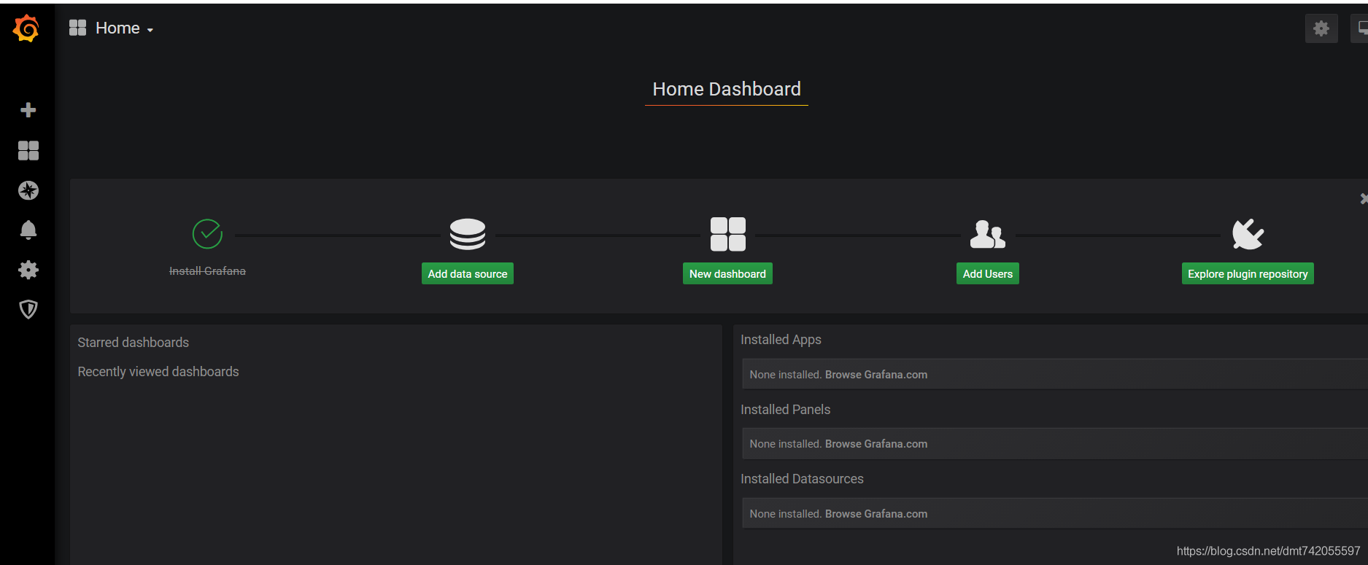The height and width of the screenshot is (565, 1368).
Task: Click the cycle view mode monitor icon
Action: (x=1361, y=28)
